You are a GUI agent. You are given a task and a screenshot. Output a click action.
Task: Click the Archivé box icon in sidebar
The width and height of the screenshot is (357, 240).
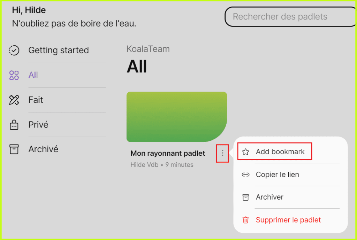point(14,149)
